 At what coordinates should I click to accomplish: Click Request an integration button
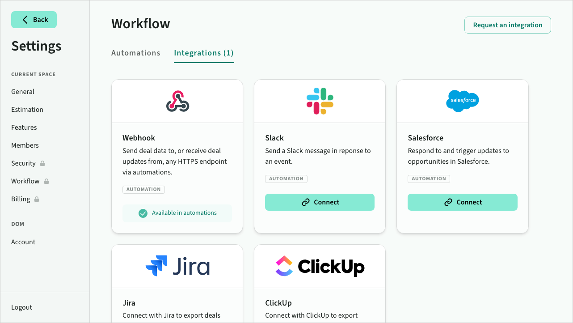pos(508,25)
